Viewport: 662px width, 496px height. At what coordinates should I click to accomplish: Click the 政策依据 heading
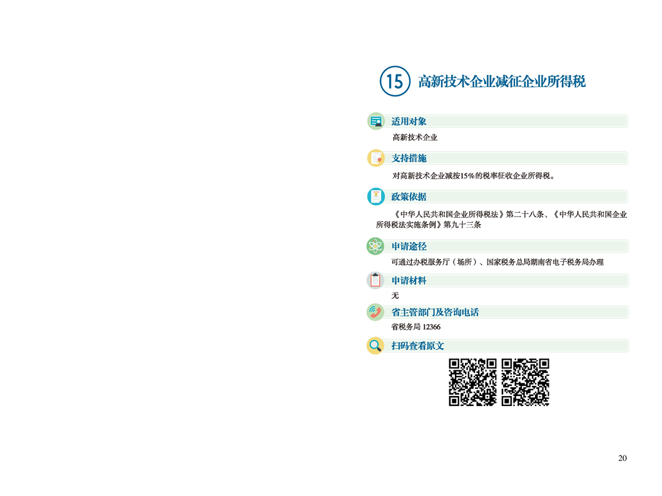point(409,197)
